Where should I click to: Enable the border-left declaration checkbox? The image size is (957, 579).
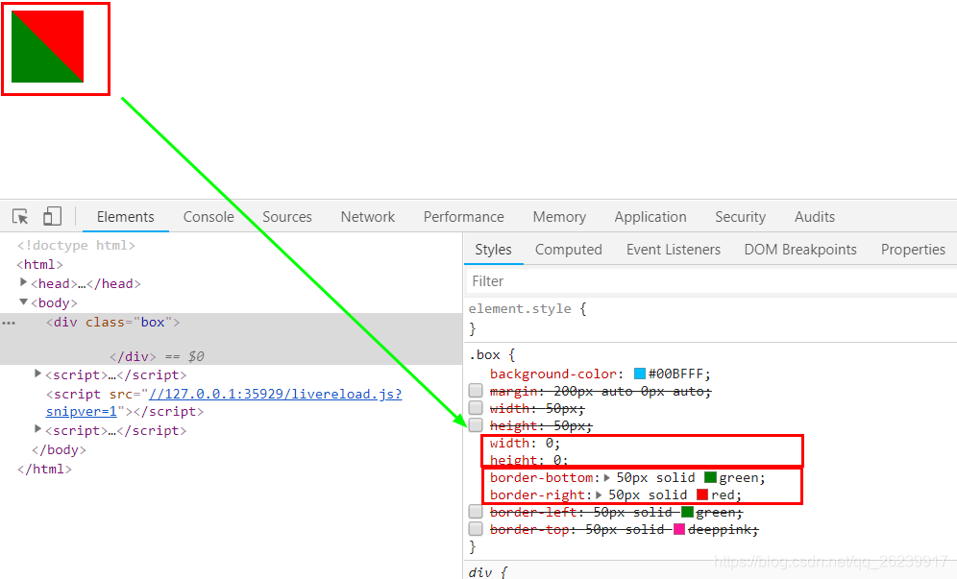pos(476,511)
